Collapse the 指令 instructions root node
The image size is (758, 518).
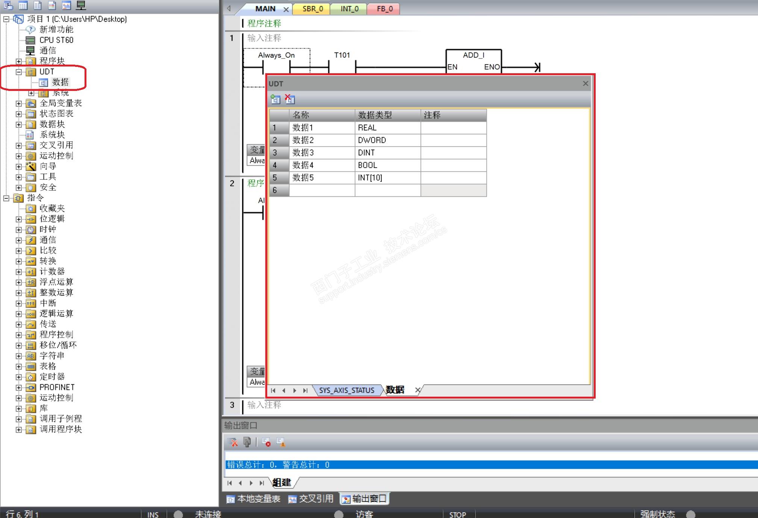(6, 198)
